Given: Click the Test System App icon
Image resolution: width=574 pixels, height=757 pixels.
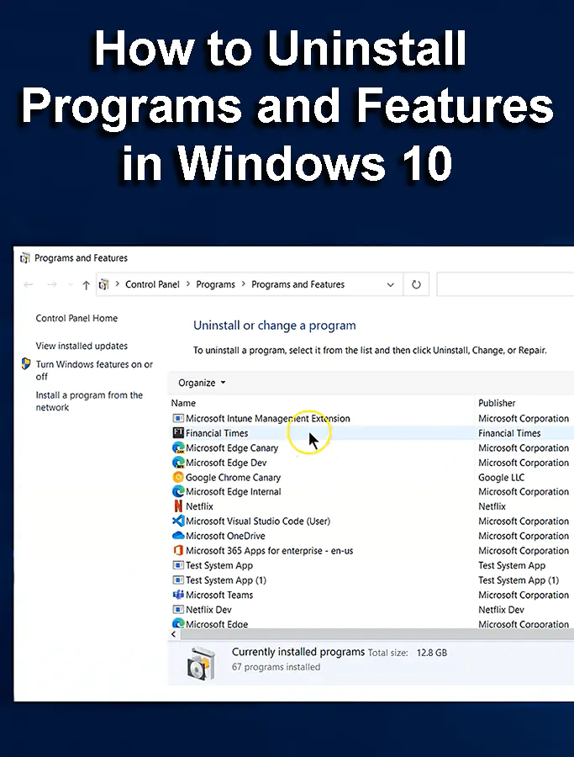Looking at the screenshot, I should [178, 565].
